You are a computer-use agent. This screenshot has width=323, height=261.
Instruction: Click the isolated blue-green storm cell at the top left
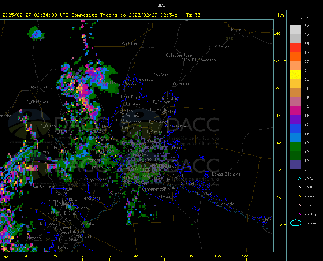tap(36, 33)
